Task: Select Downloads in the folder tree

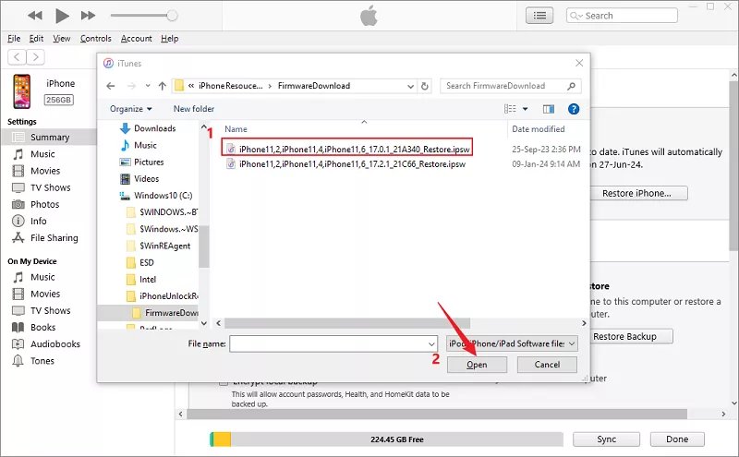Action: click(154, 128)
